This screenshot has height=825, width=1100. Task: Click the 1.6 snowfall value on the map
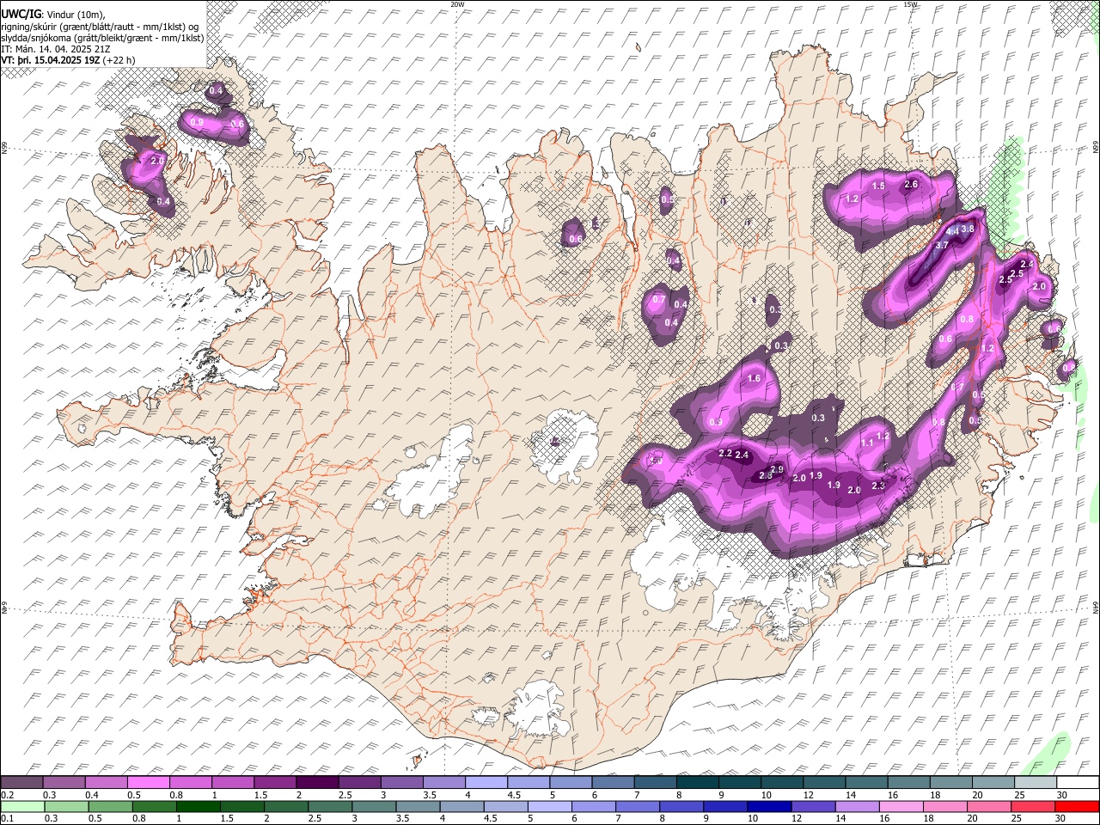point(755,378)
